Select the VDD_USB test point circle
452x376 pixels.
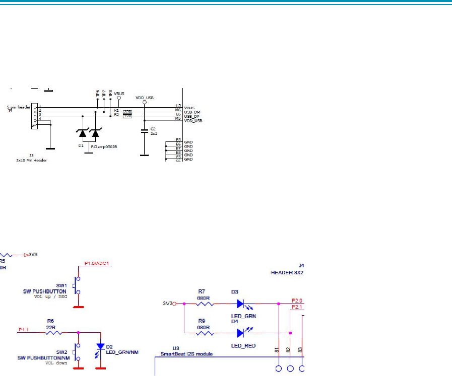145,102
